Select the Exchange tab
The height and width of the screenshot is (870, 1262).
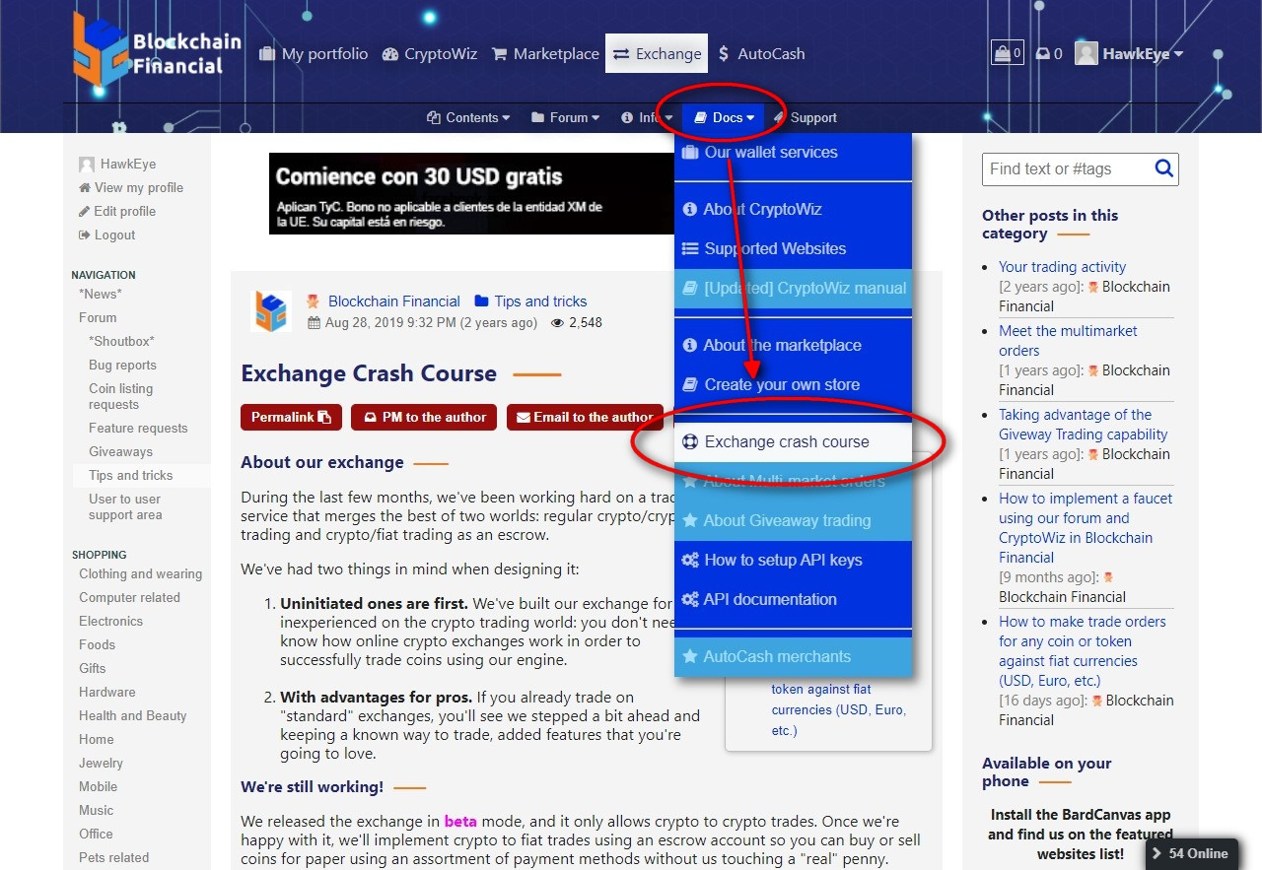click(657, 54)
